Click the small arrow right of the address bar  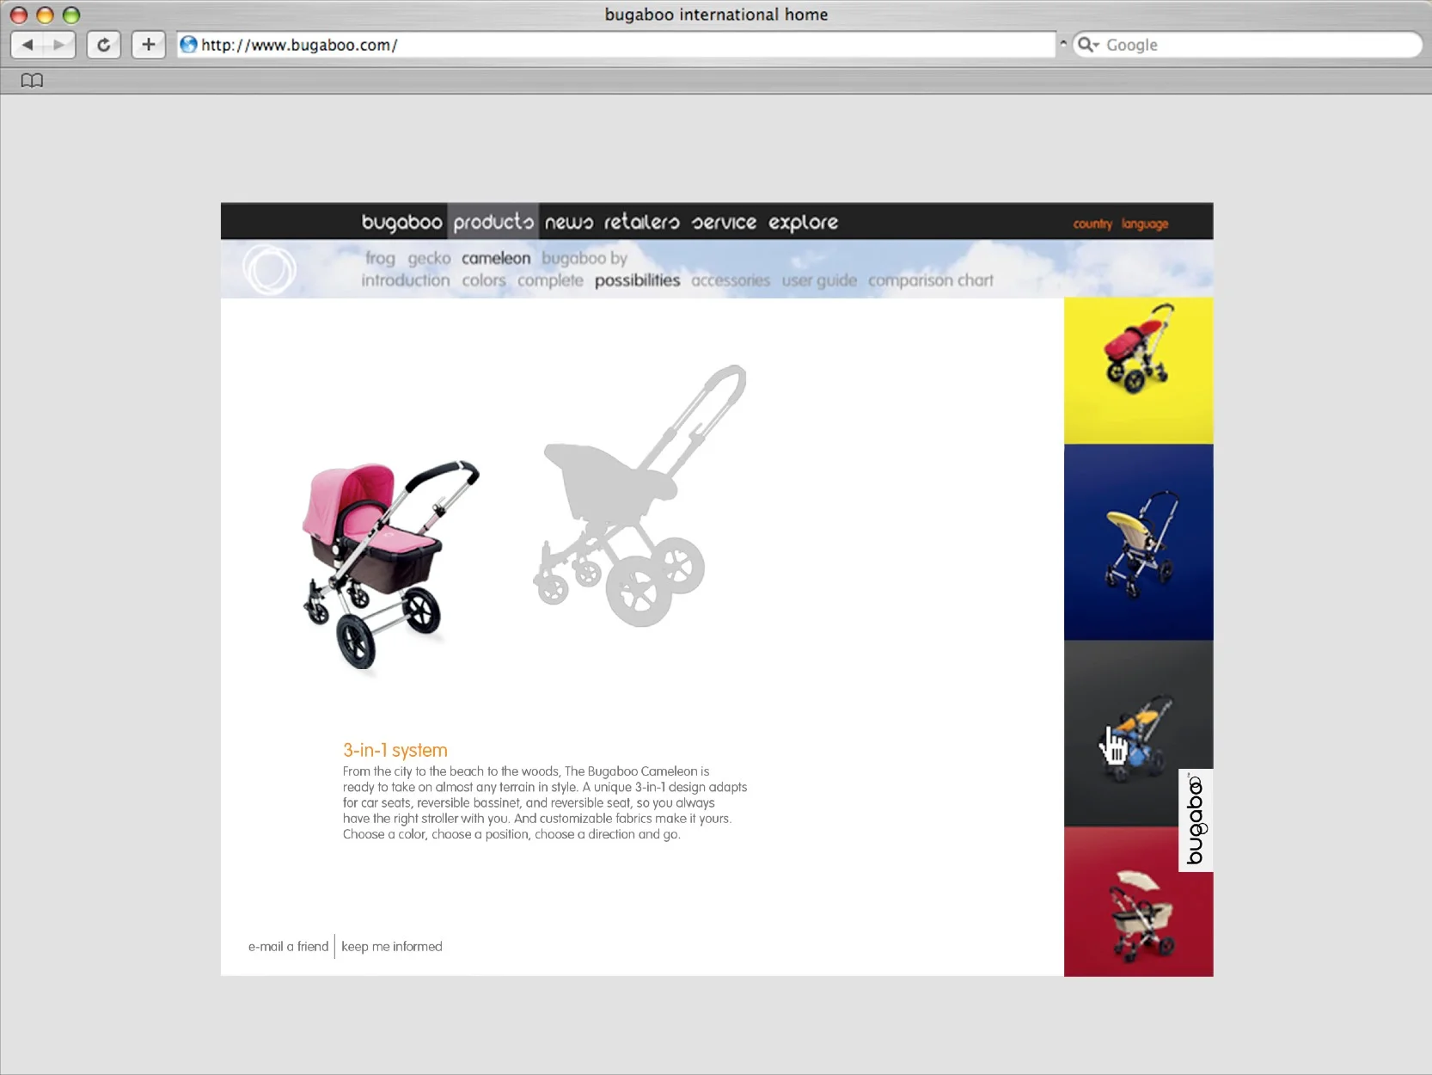1063,43
